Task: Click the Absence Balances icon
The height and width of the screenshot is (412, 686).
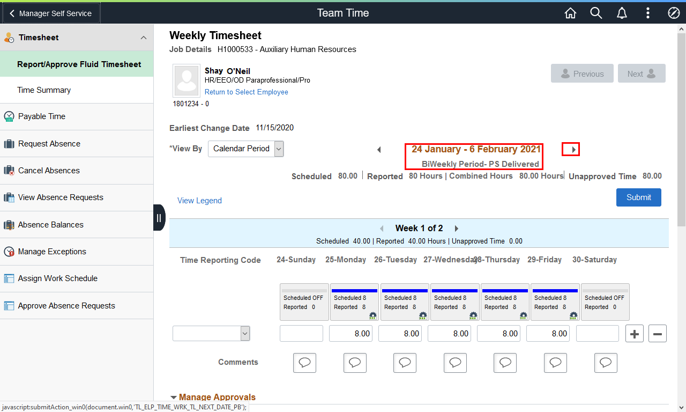Action: pyautogui.click(x=9, y=225)
